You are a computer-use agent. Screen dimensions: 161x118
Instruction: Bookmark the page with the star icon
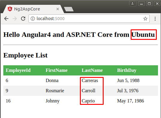coord(145,19)
